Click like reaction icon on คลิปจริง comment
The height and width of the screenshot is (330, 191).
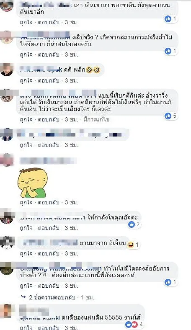point(168,51)
